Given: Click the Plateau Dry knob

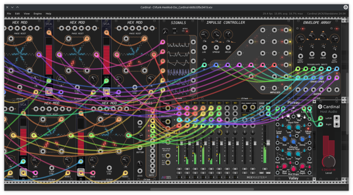Looking at the screenshot, I should tap(288, 117).
